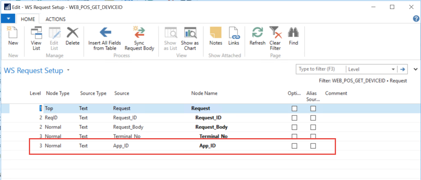Switch to the ACTIONS ribbon tab
This screenshot has height=180, width=421.
(55, 19)
